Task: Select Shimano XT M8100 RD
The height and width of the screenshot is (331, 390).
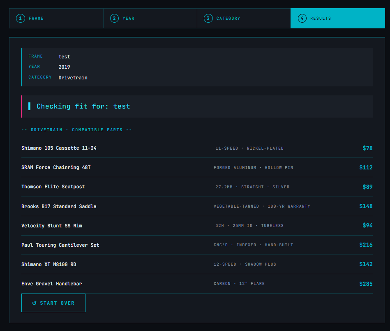Action: (197, 264)
